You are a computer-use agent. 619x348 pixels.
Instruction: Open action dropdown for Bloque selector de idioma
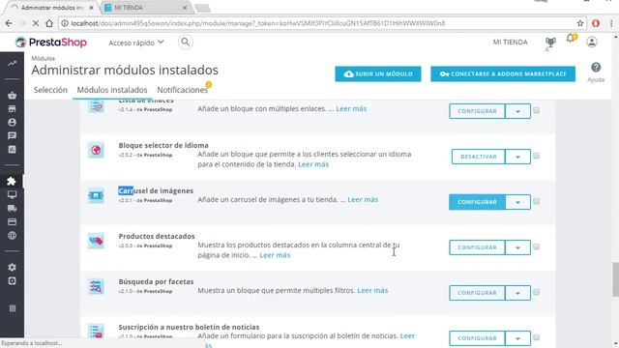(518, 157)
